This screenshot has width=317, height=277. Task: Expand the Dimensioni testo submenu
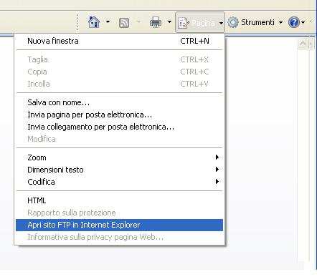tap(119, 170)
